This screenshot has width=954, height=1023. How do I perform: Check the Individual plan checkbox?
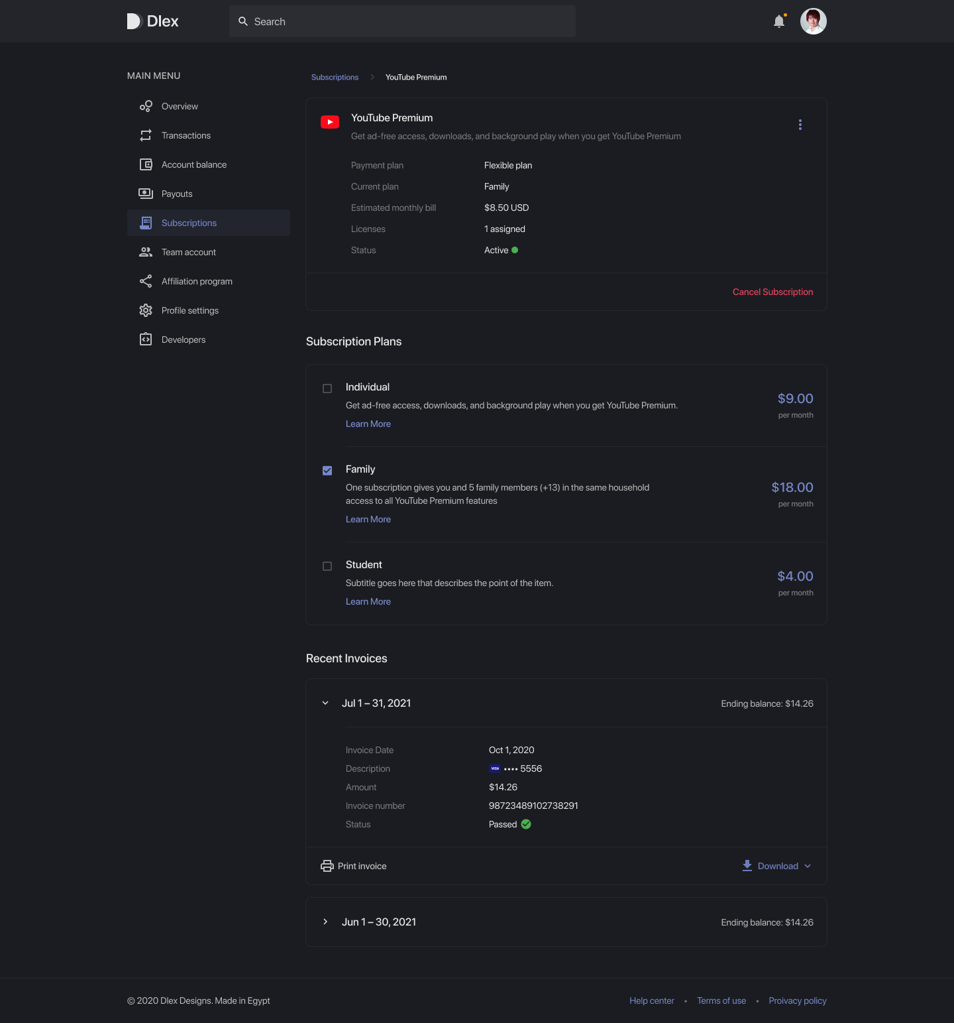(327, 389)
